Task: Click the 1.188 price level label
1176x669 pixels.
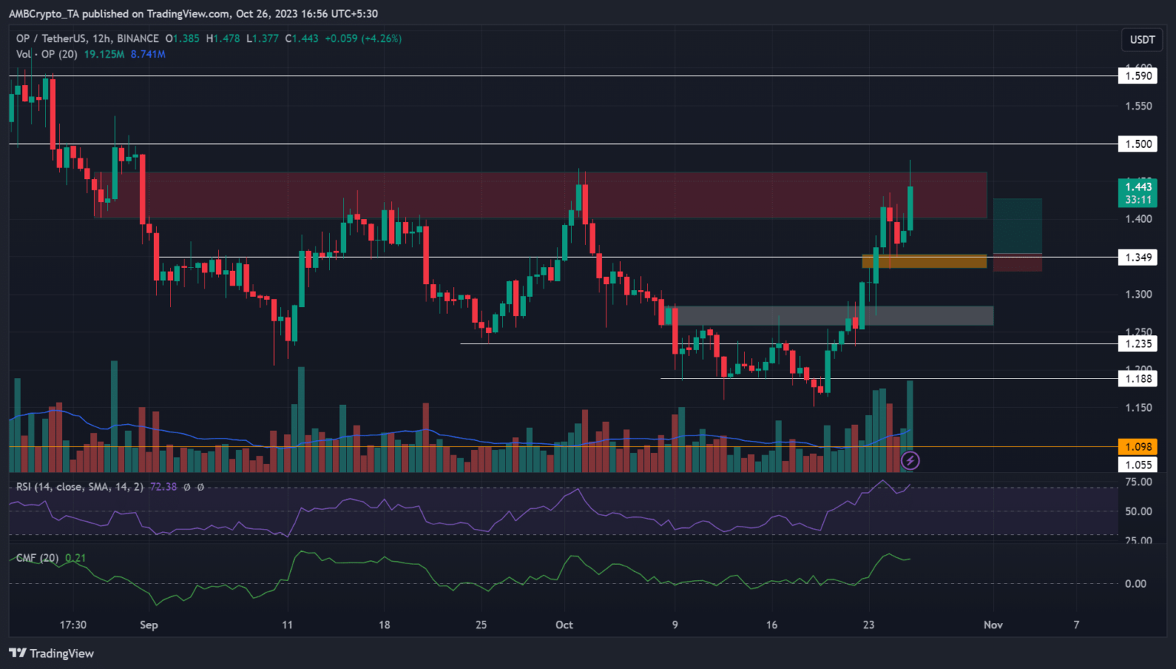Action: [1138, 378]
